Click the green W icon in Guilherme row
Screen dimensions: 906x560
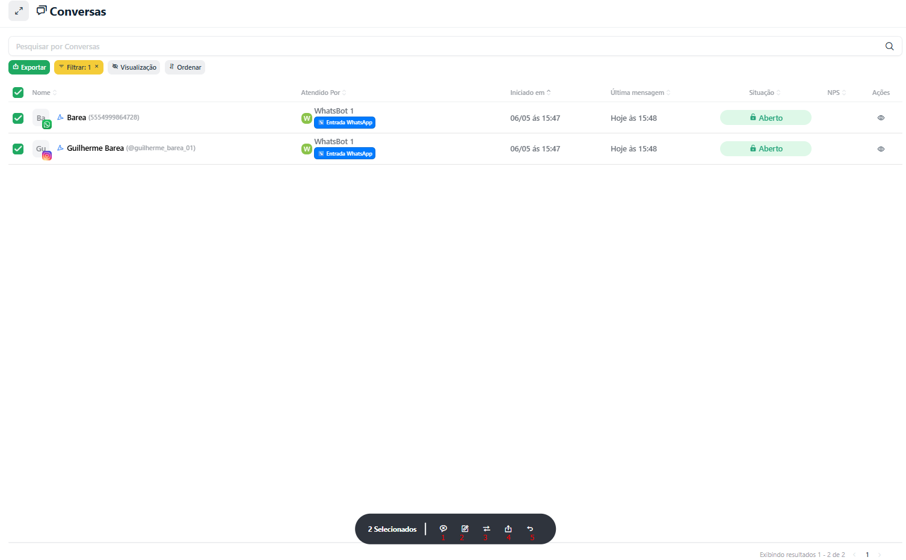307,149
